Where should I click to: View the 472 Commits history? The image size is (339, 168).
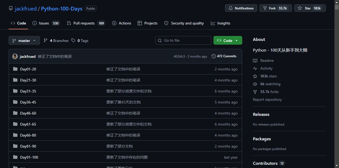point(224,56)
